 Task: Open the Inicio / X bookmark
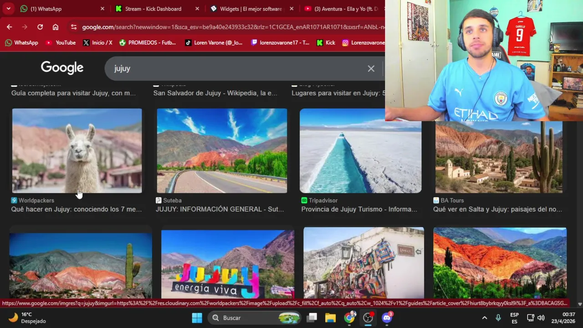click(x=97, y=42)
